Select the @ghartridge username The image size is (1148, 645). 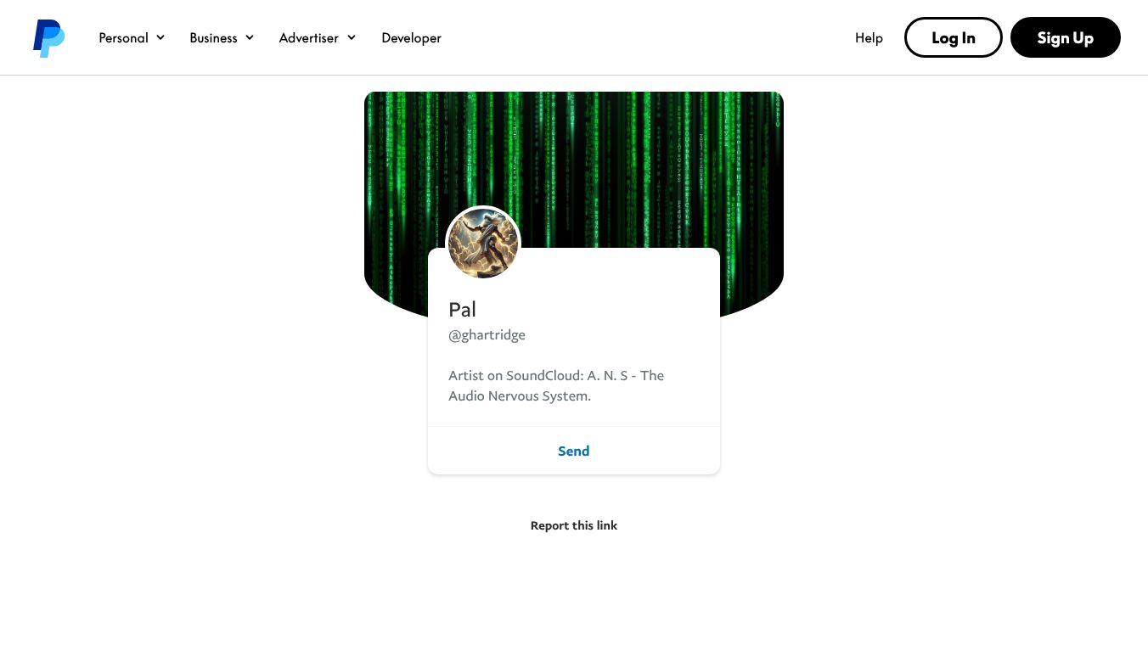click(487, 334)
